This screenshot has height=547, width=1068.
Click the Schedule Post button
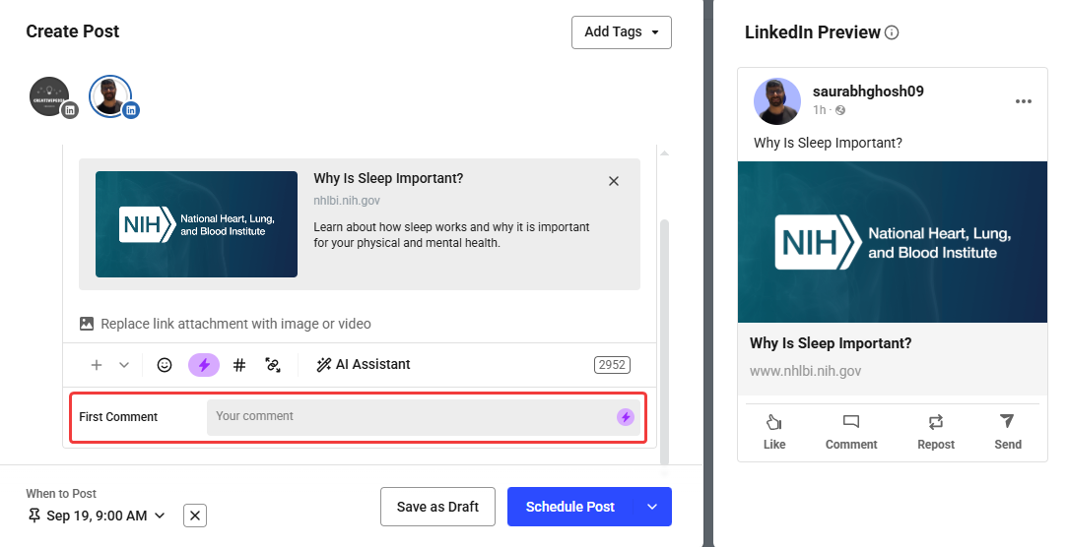click(569, 507)
